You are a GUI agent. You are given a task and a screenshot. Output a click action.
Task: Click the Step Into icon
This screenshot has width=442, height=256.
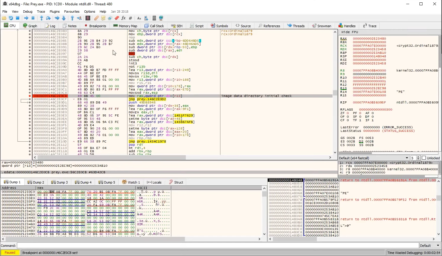(x=42, y=18)
